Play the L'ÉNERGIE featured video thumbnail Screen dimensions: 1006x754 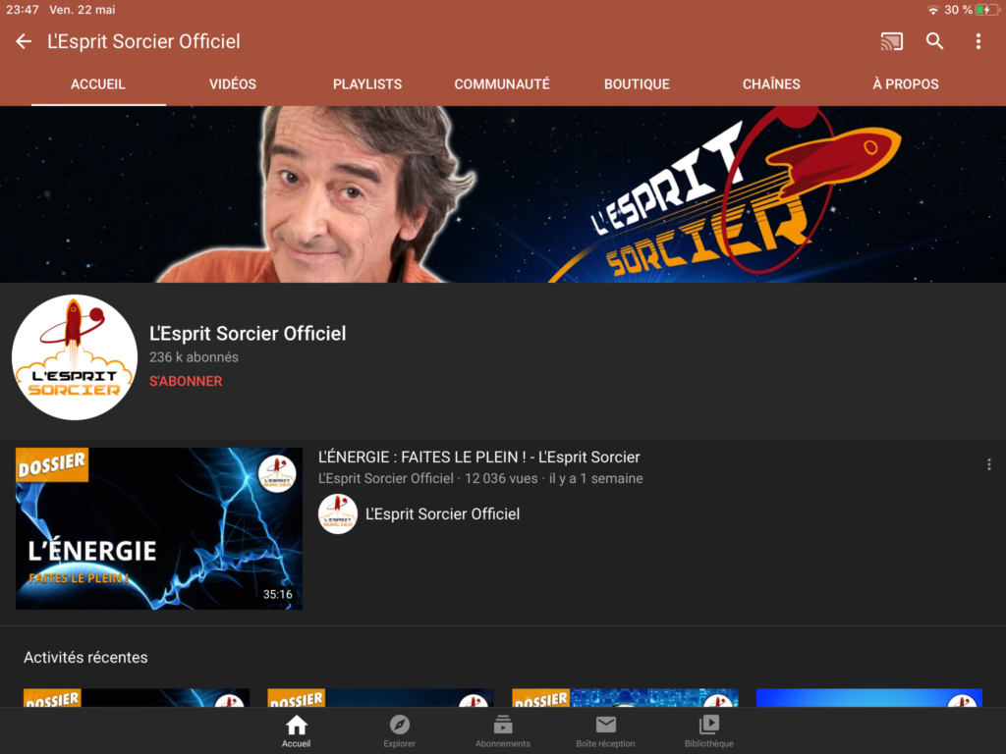click(159, 528)
